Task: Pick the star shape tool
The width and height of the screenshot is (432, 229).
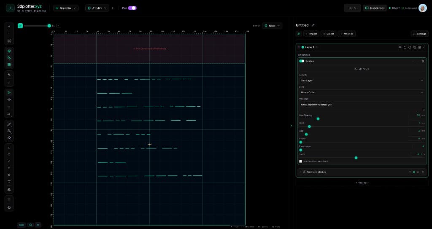Action: [x=9, y=175]
